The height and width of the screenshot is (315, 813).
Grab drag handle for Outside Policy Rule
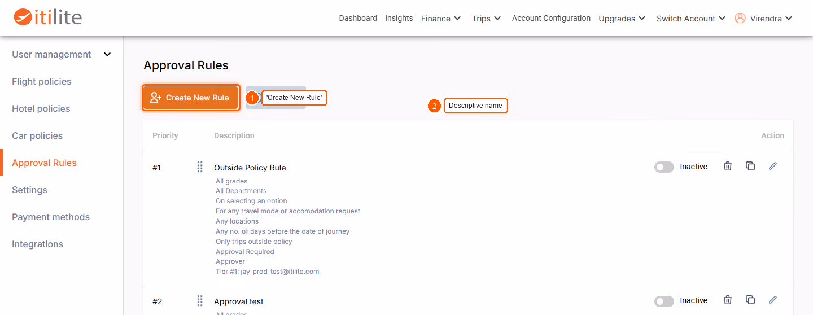coord(200,167)
